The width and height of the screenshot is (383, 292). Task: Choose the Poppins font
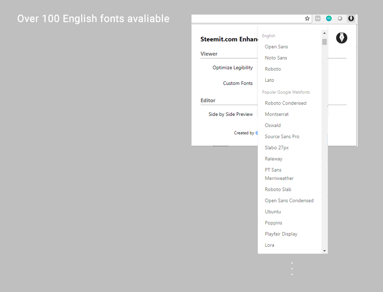coord(273,223)
